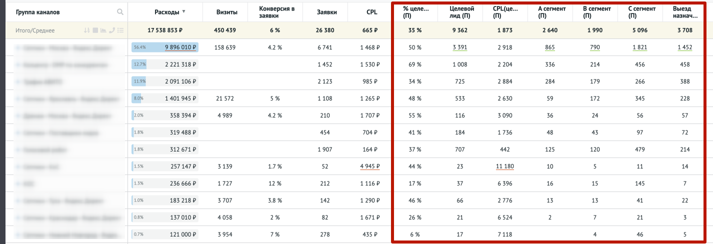Click the A сегмент (П) column header
This screenshot has width=713, height=244.
(x=549, y=12)
